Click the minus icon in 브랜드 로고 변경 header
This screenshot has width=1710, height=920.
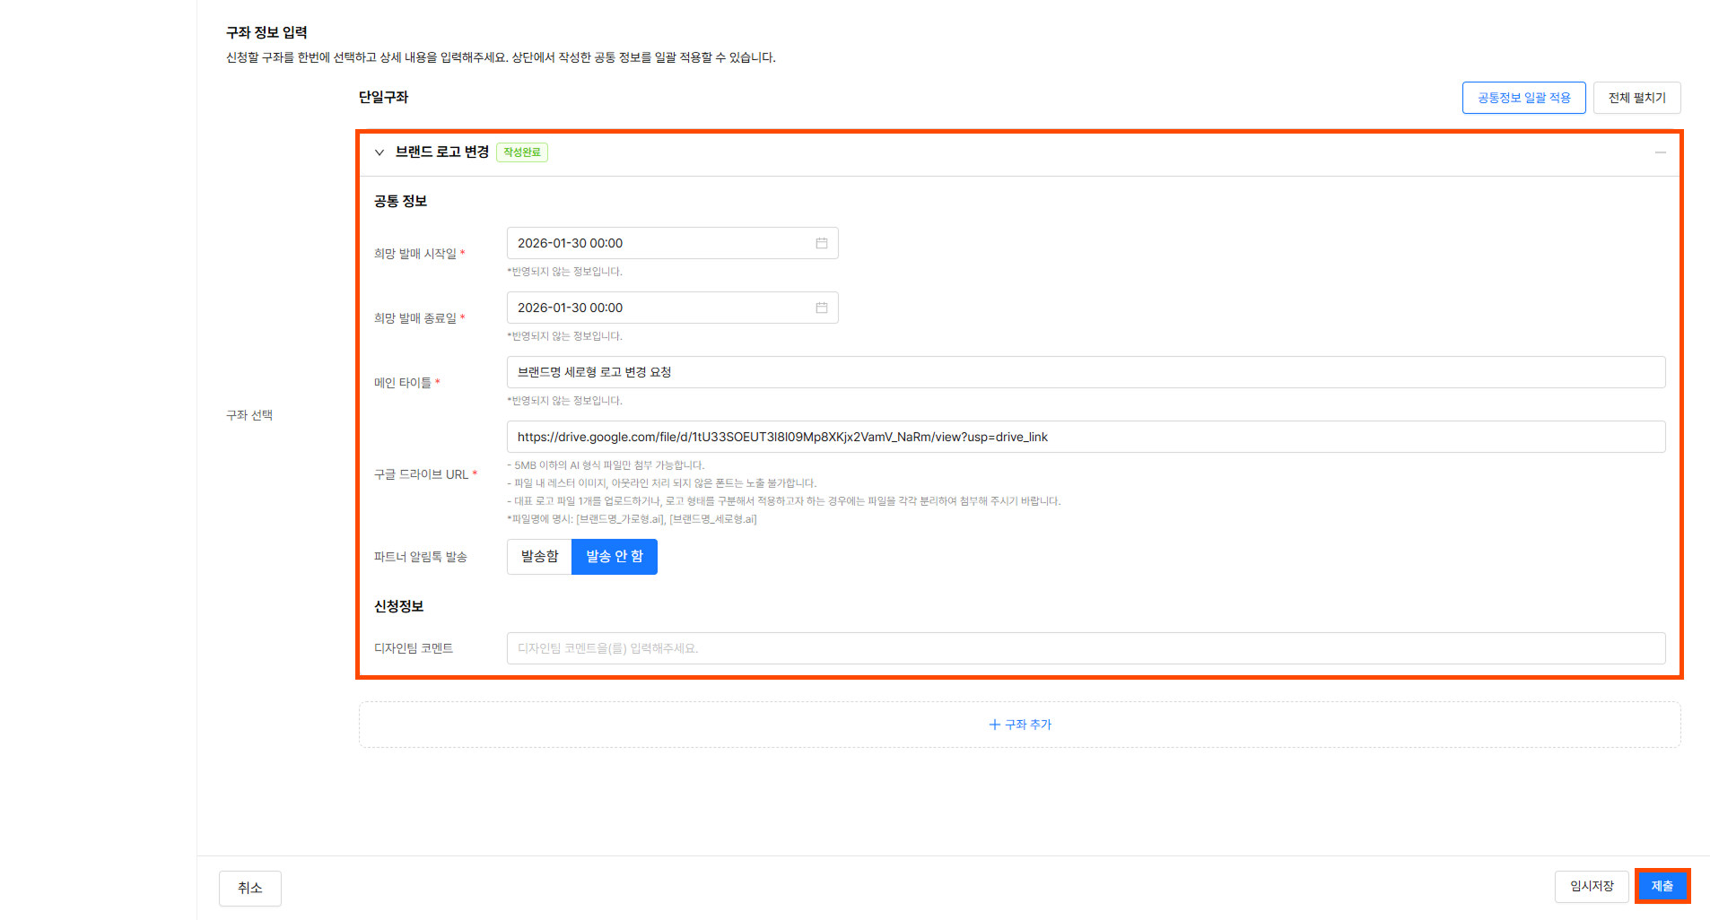click(1660, 152)
